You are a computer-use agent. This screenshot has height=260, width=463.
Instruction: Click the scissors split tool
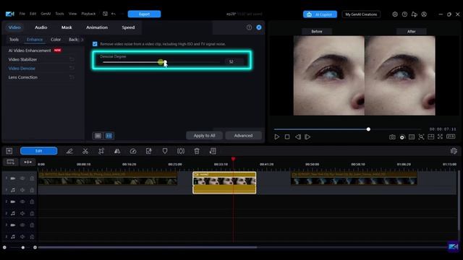[x=85, y=151]
